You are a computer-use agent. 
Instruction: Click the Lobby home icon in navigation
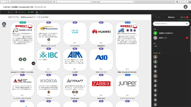click(x=9, y=12)
